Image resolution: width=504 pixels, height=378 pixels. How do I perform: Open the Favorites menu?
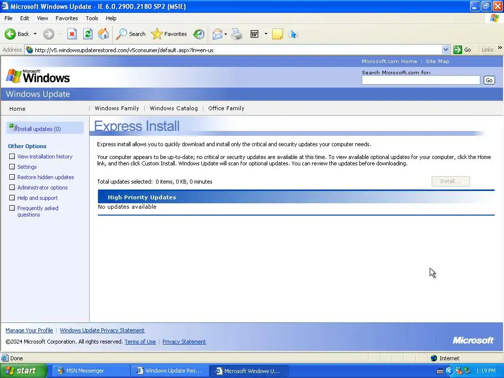pyautogui.click(x=67, y=18)
